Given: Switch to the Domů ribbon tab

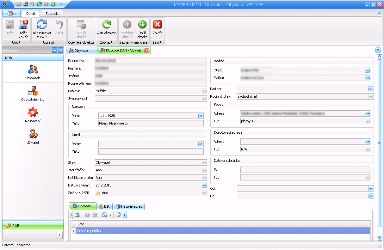Looking at the screenshot, I should (x=31, y=14).
